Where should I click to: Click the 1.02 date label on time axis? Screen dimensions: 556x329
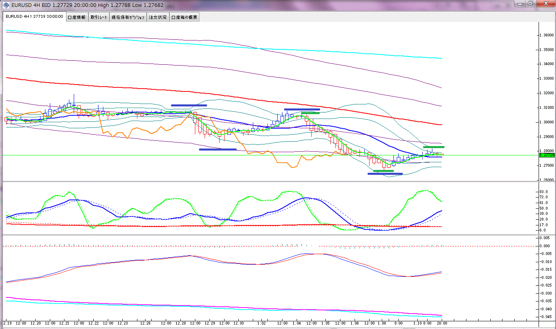click(261, 324)
